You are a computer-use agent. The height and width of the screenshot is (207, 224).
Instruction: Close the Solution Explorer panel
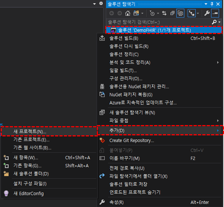tap(218, 4)
